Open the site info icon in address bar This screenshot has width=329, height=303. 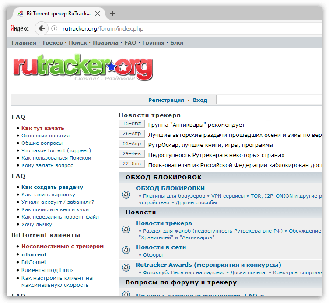(x=54, y=28)
